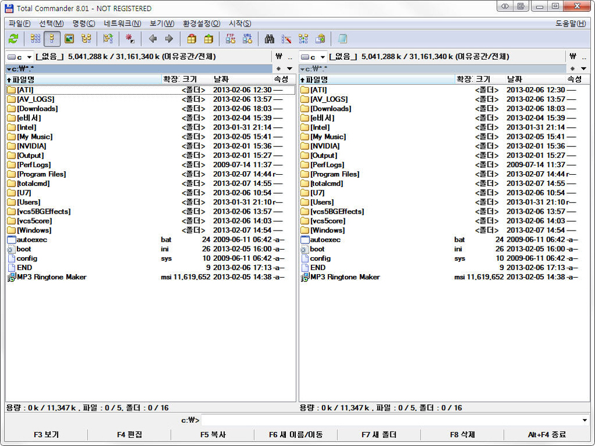Viewport: 595px width, 446px height.
Task: Open new FTP URL connection icon
Action: [248, 39]
